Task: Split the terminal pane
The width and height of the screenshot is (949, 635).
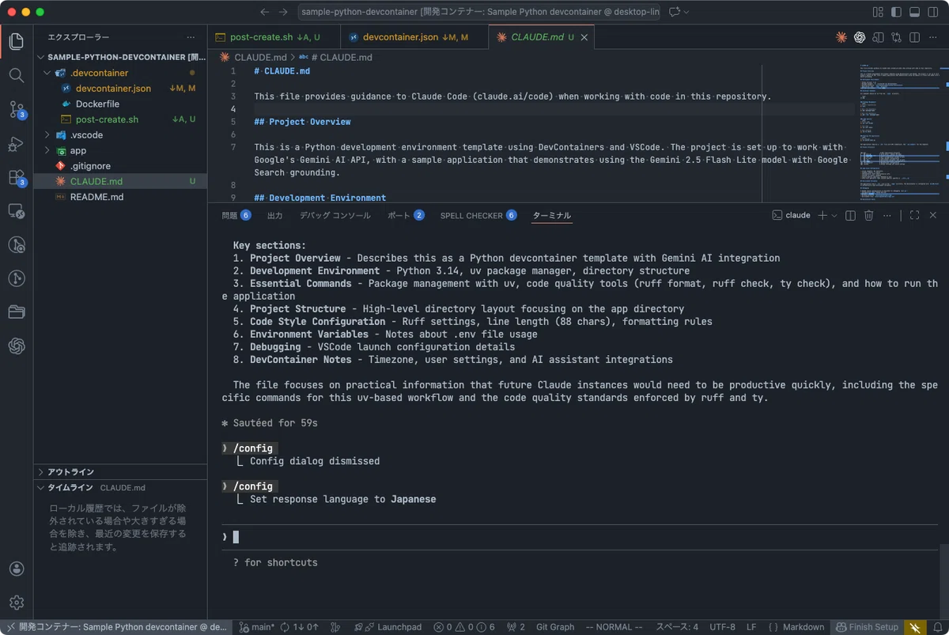Action: [850, 215]
